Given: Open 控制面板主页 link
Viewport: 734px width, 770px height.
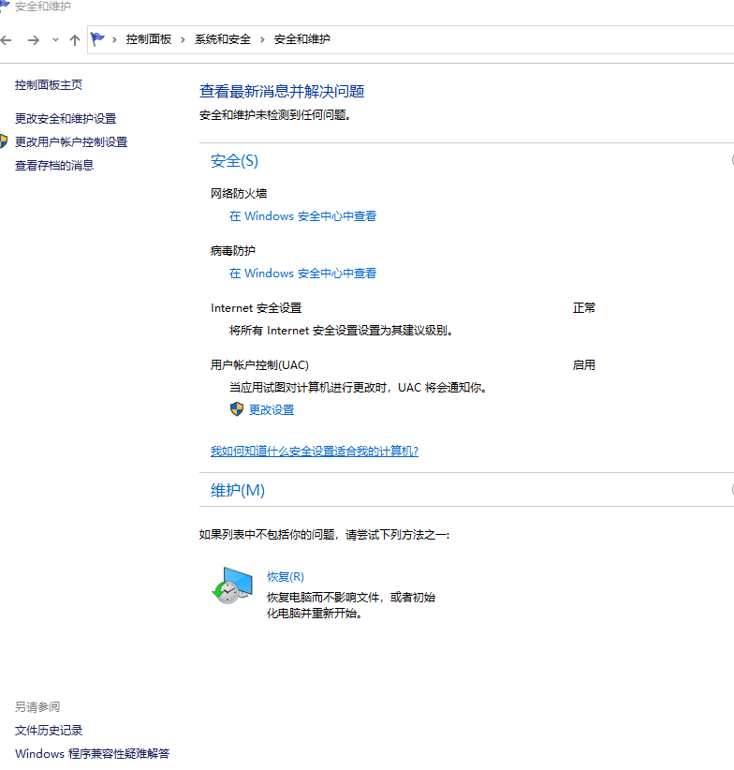Looking at the screenshot, I should pos(49,85).
